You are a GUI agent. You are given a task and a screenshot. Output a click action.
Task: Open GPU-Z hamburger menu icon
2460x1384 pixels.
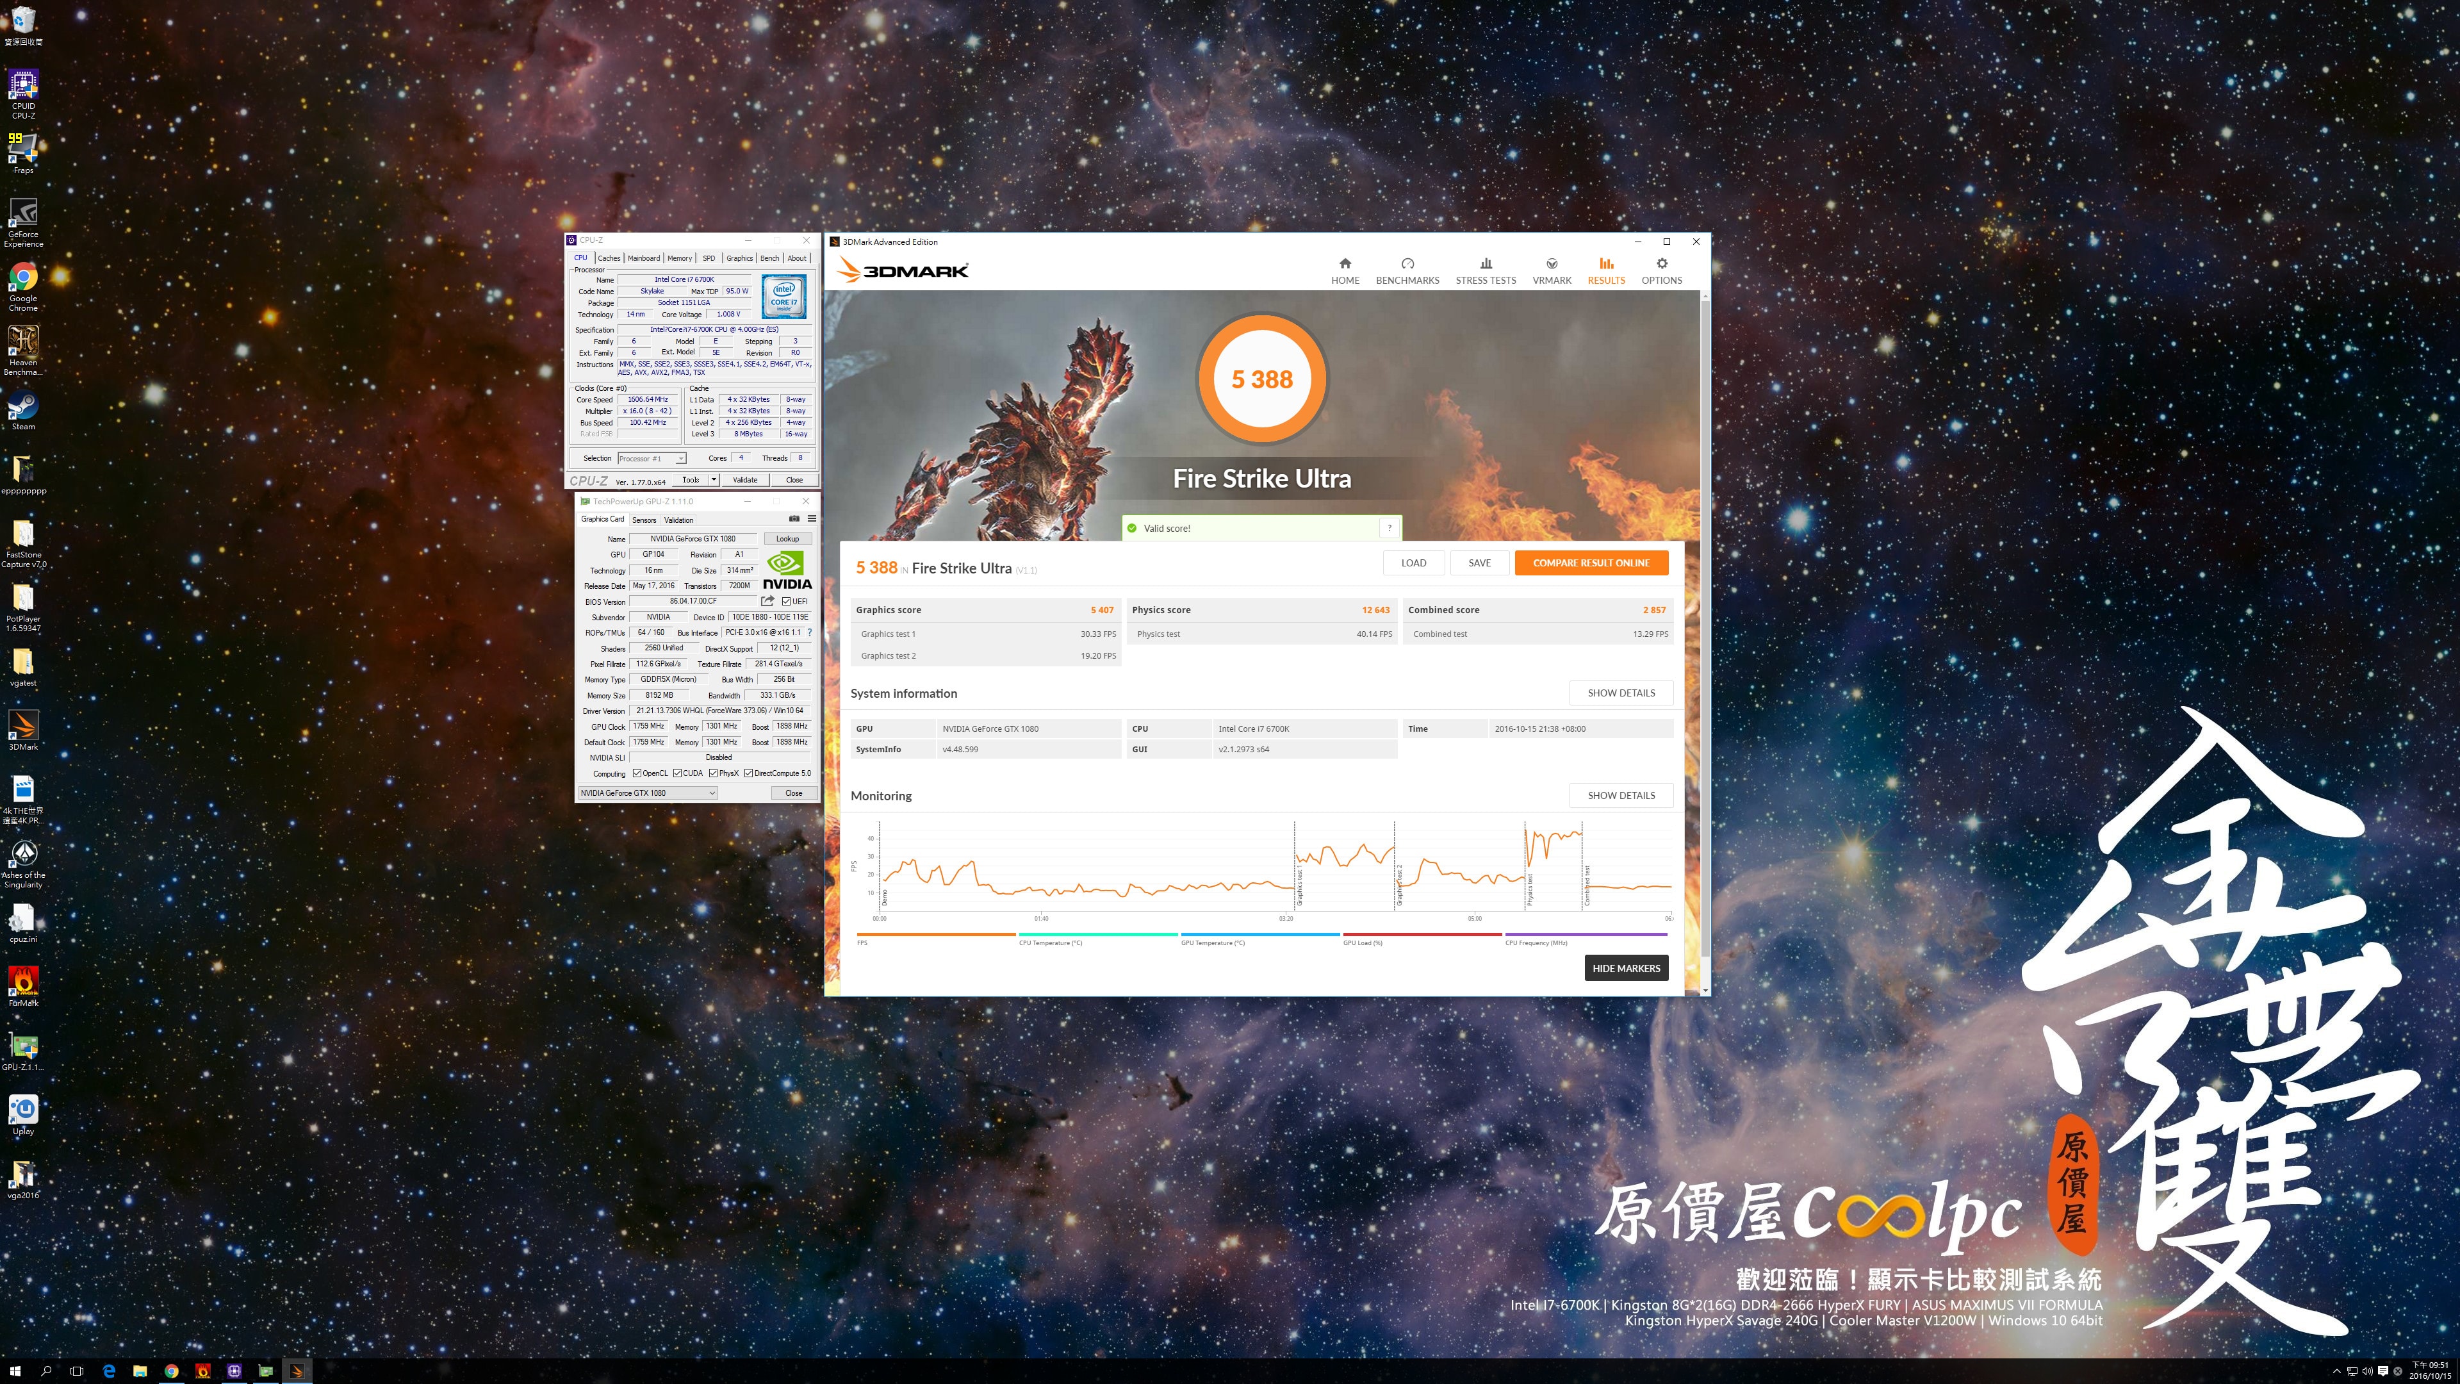812,518
